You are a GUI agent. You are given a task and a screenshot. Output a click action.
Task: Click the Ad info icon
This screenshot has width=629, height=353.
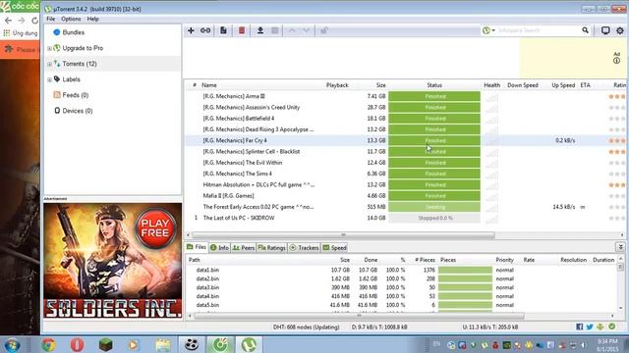click(616, 61)
